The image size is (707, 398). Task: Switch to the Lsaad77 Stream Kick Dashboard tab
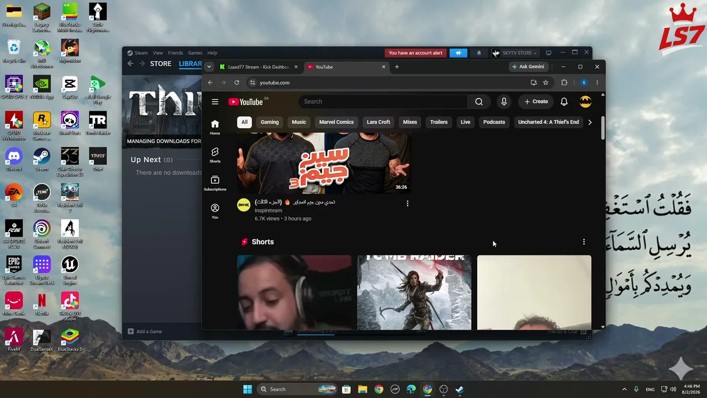point(258,67)
